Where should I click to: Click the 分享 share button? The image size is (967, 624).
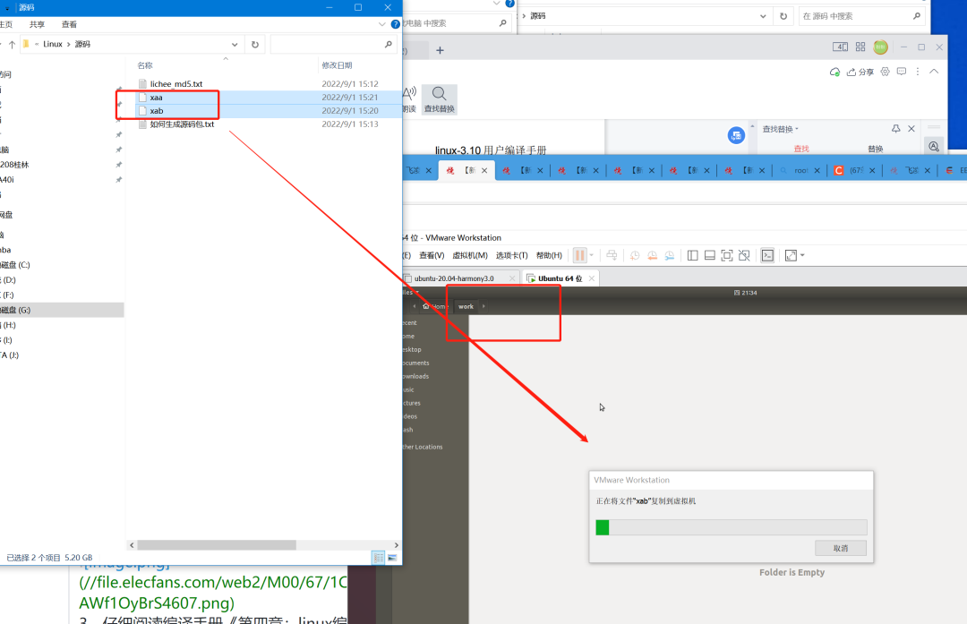click(860, 72)
